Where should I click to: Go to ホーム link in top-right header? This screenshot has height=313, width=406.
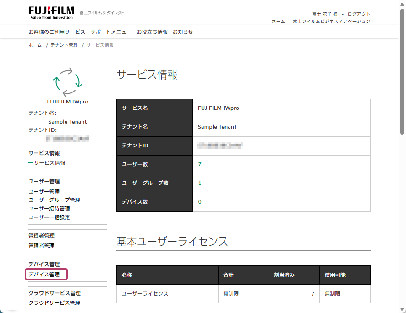coord(278,22)
